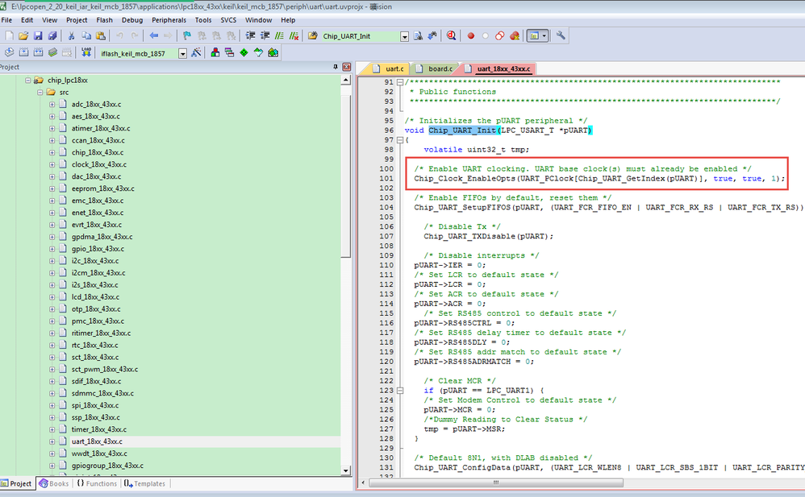This screenshot has height=497, width=805.
Task: Click the window layout toolbar button
Action: (534, 36)
